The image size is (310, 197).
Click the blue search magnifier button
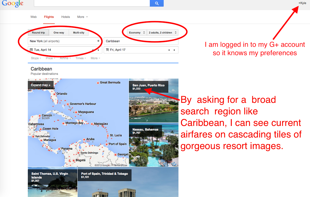(156, 3)
